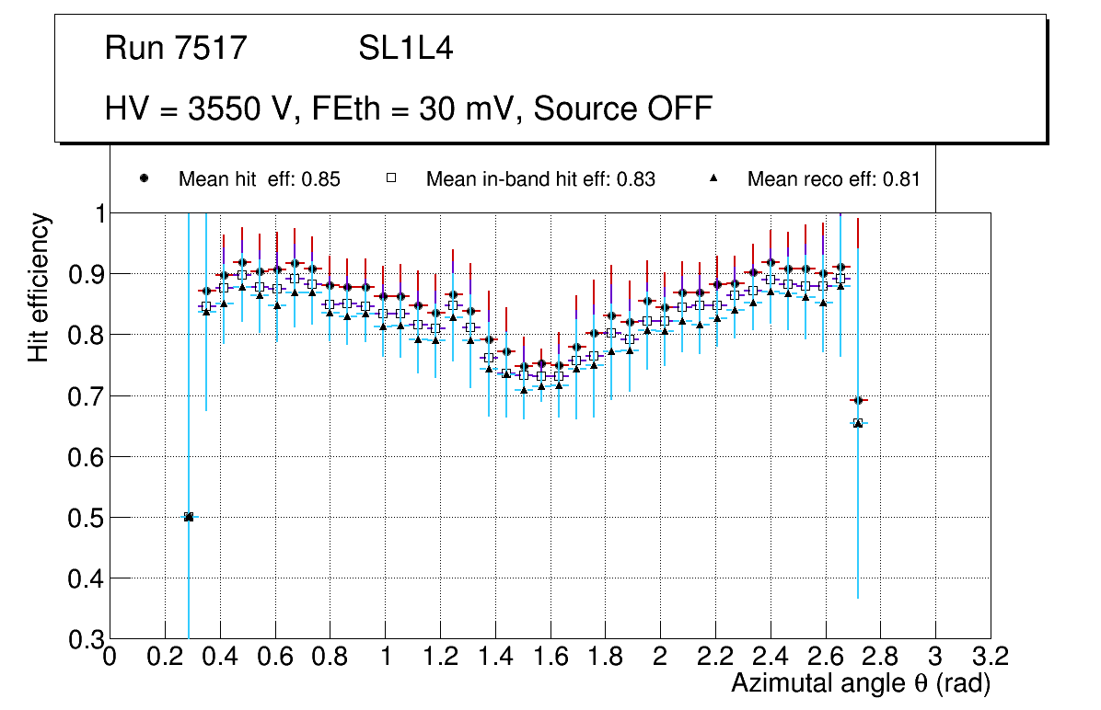
Task: Click the 'Mean hit eff: 0.85' legend label
Action: pos(260,179)
